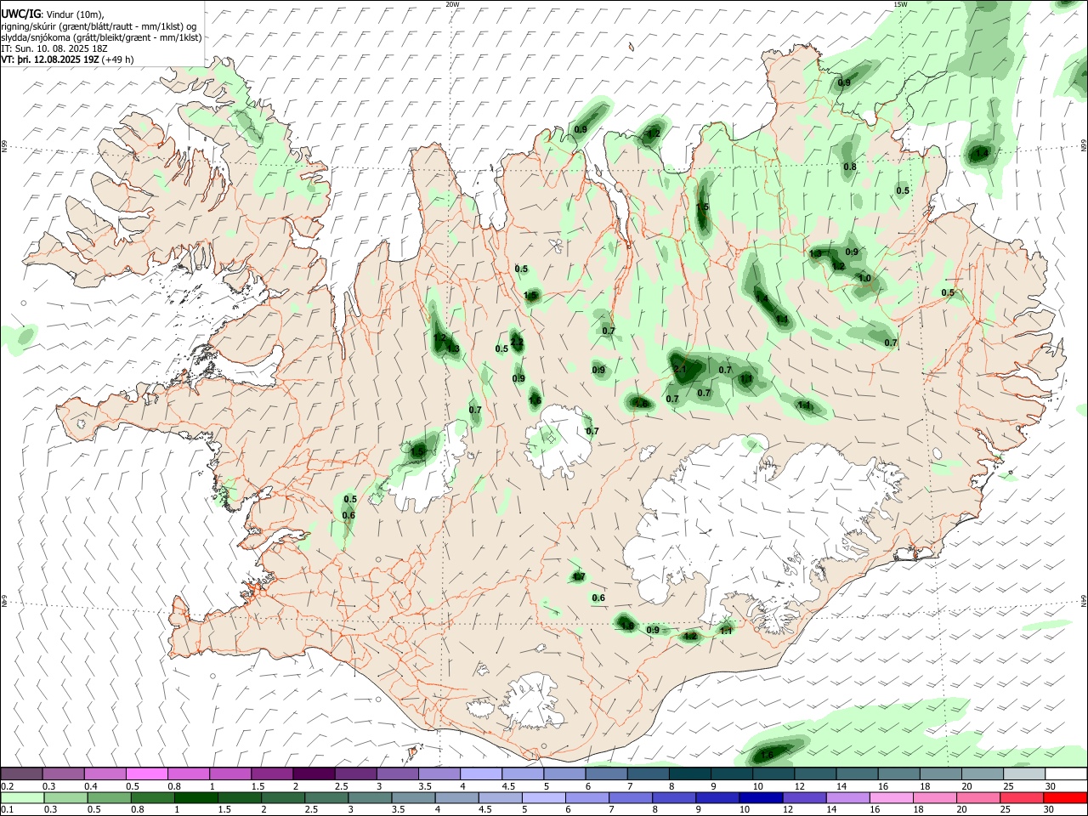
Task: Click the offshore "1.6" value in the southern sea
Action: [767, 754]
